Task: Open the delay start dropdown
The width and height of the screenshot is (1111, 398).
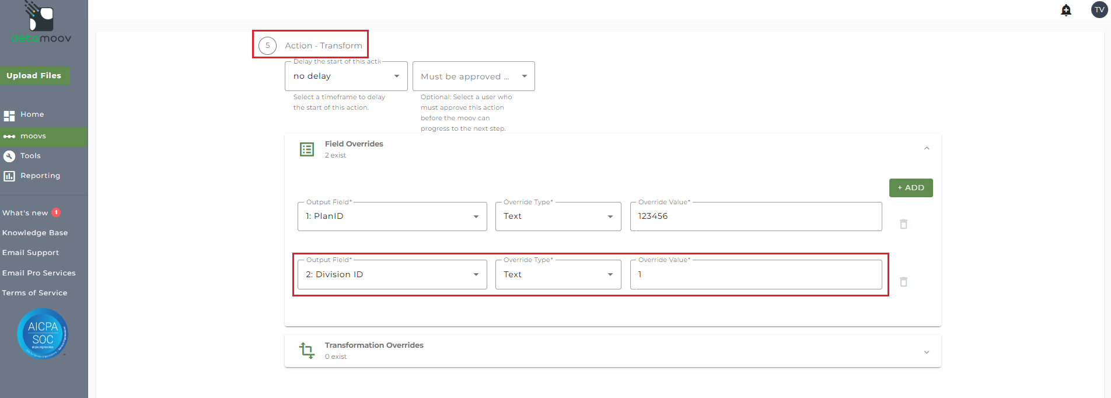Action: pos(346,76)
